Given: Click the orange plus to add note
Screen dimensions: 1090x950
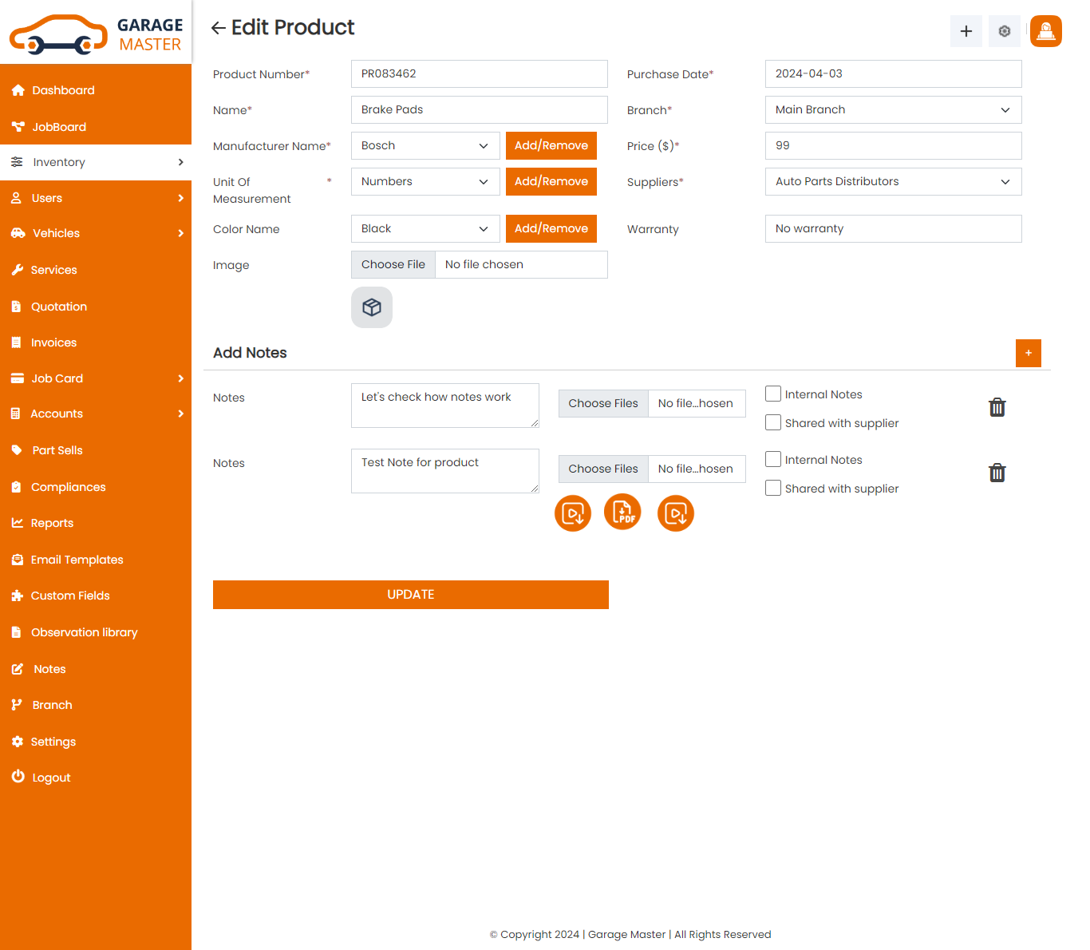Looking at the screenshot, I should [x=1028, y=353].
